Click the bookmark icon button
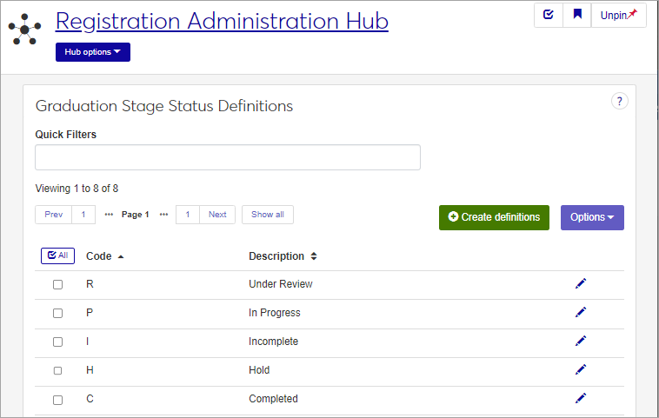 (576, 15)
